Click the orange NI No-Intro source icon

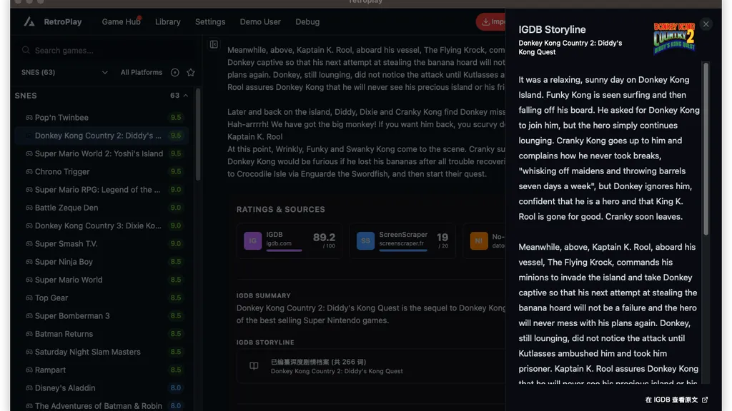(478, 241)
